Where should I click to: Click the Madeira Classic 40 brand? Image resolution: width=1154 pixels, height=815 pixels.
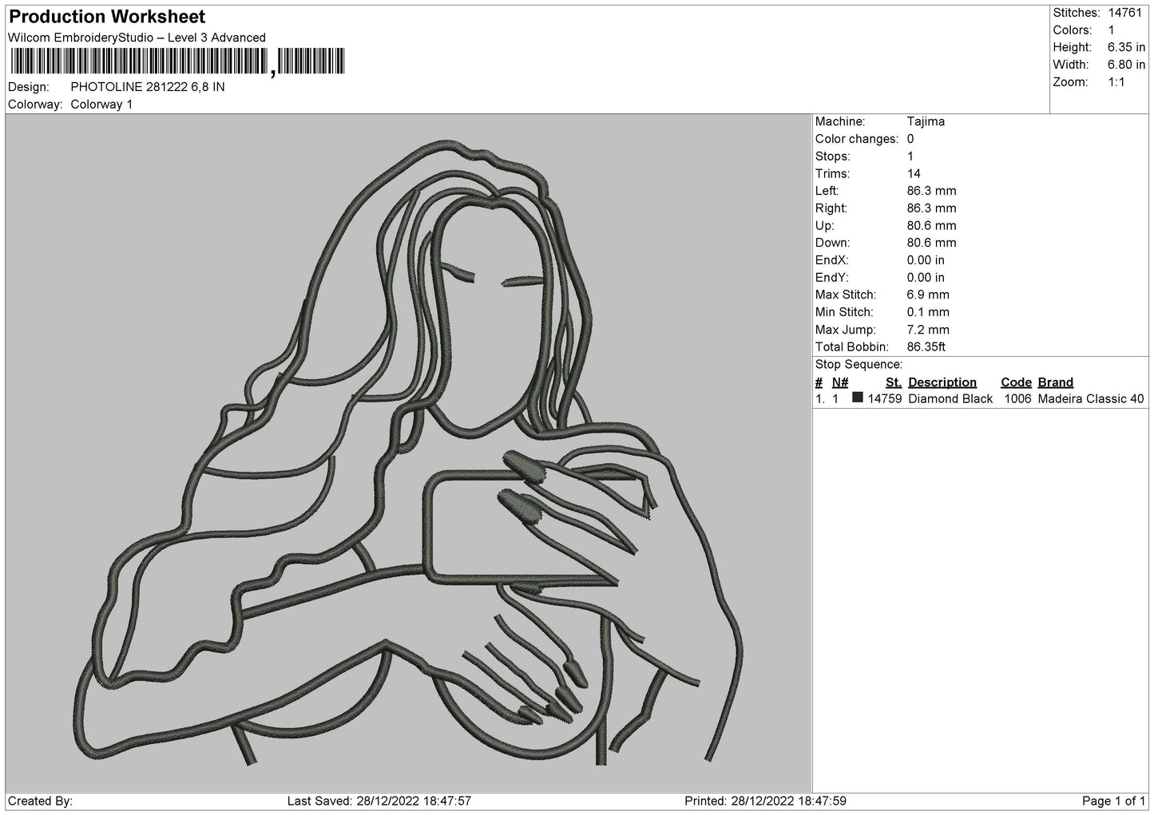pos(1091,399)
